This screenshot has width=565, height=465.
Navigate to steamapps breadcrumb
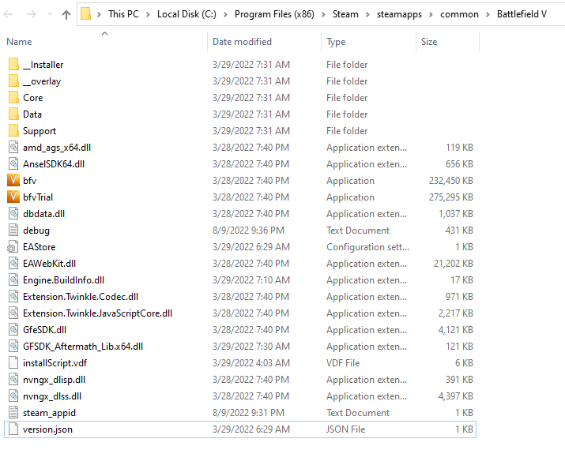399,14
